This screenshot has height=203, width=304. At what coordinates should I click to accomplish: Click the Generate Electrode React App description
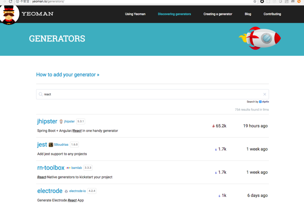(60, 200)
